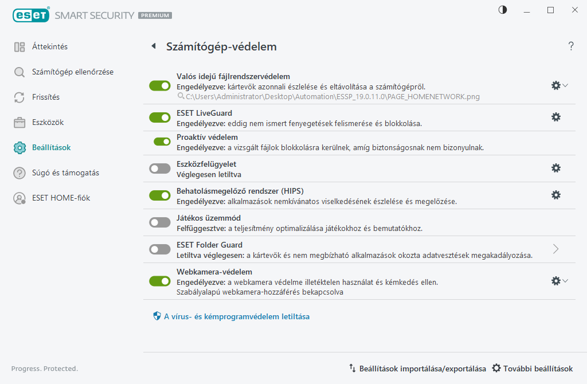The width and height of the screenshot is (587, 384).
Task: Disable Valós idejű fájlrendszervédelem toggle
Action: point(160,86)
